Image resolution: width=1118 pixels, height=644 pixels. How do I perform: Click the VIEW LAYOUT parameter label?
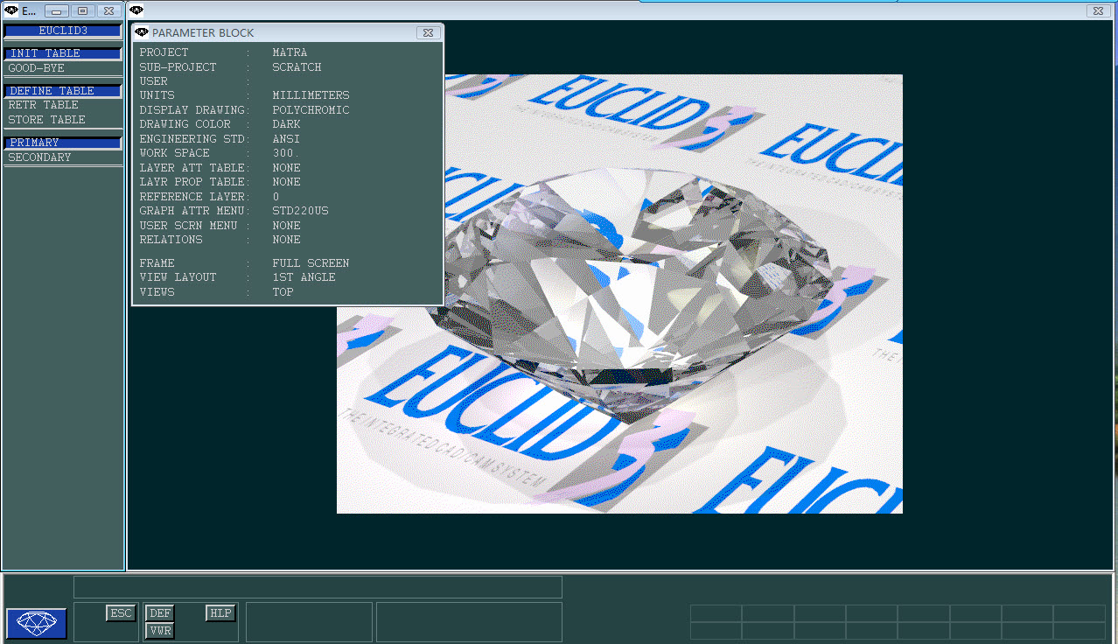point(178,277)
